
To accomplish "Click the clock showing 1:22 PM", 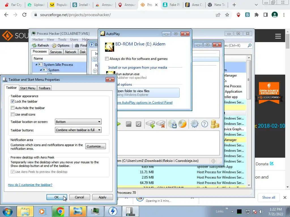I will click(276, 209).
